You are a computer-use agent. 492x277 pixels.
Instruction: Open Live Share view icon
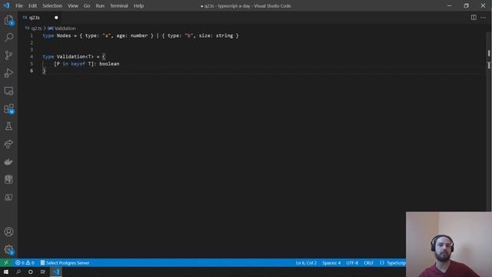click(x=8, y=144)
